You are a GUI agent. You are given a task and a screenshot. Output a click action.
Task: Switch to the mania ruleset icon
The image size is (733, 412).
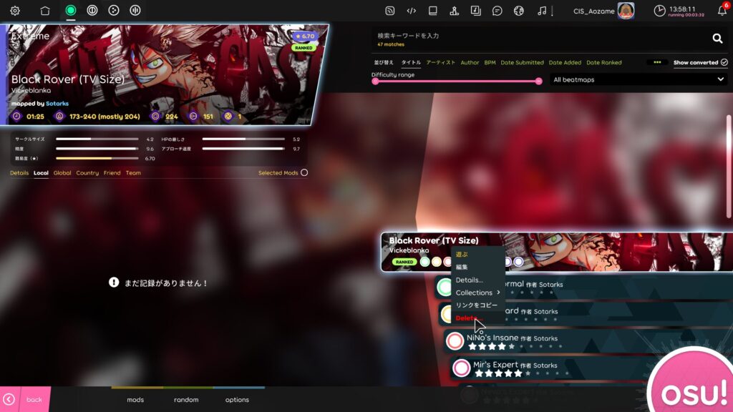135,10
